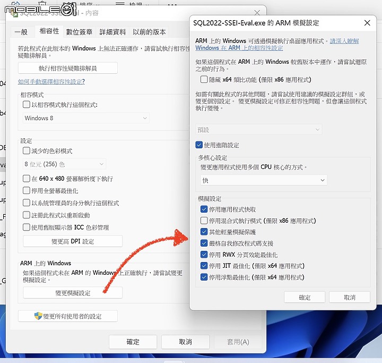Open the 詳細資料 tab
The image size is (382, 363).
(x=112, y=32)
